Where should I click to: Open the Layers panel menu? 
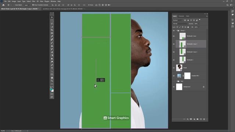[x=207, y=16]
